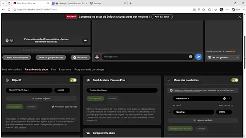Image resolution: width=246 pixels, height=138 pixels.
Task: Expand the Copilot sidebar chevron at toolbar edge
Action: pos(244,10)
